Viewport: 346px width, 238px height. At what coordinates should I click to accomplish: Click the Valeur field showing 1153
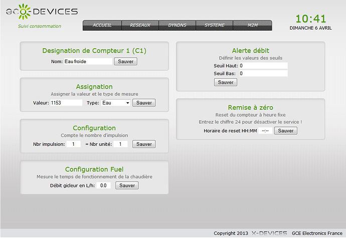pos(66,103)
